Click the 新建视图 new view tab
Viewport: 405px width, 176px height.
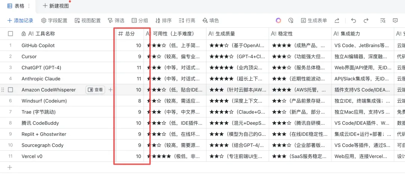pos(55,6)
